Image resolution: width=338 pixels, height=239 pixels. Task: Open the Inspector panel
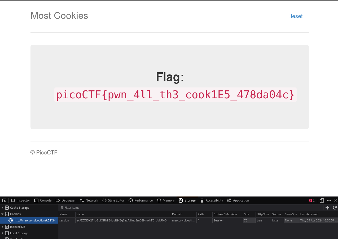[x=21, y=200]
